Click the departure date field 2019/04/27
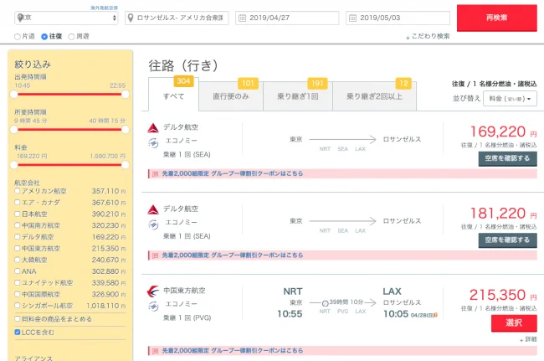 pyautogui.click(x=287, y=18)
